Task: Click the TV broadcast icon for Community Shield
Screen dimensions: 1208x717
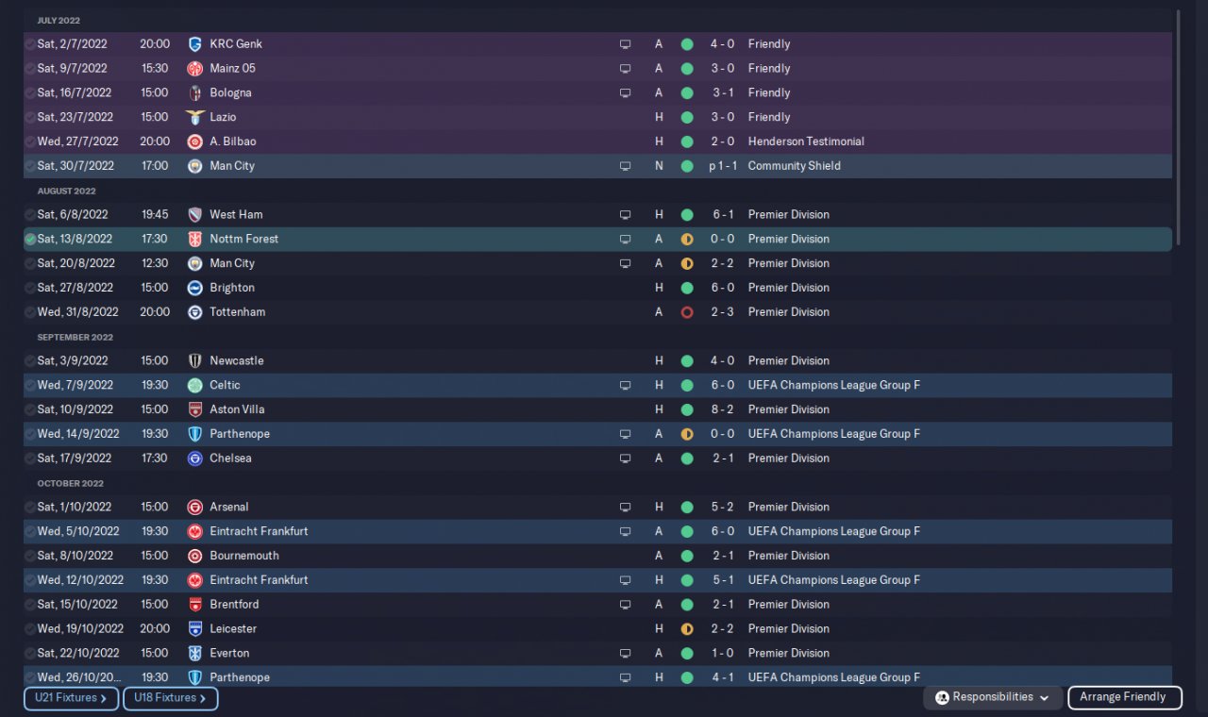Action: (x=625, y=166)
